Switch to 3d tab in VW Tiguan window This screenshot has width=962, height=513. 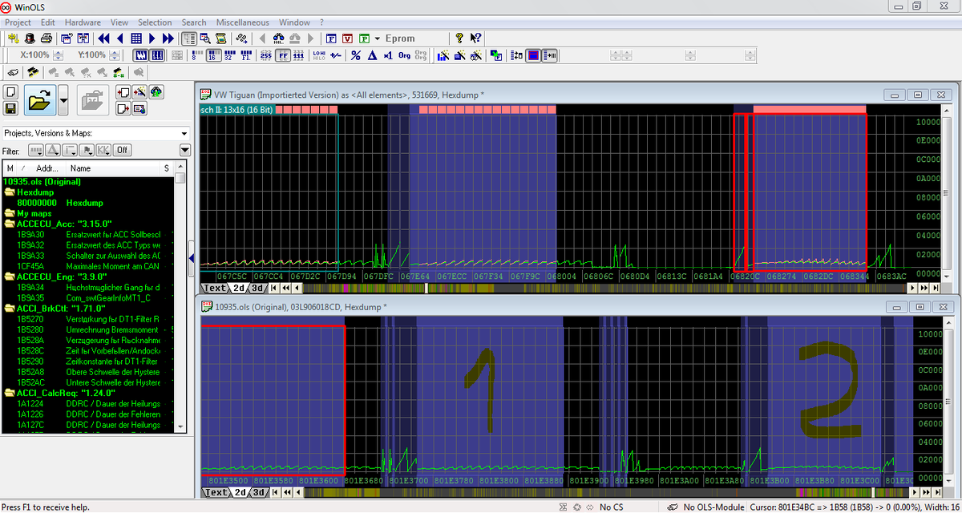point(257,288)
